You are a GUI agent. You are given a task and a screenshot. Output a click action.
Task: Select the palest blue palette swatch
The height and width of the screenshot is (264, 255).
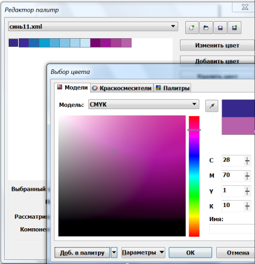(85, 43)
